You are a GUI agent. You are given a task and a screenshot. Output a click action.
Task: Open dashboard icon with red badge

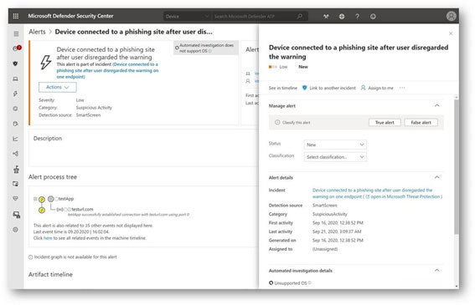17,48
